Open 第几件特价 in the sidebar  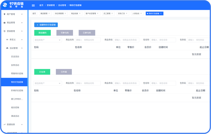pyautogui.click(x=17, y=99)
